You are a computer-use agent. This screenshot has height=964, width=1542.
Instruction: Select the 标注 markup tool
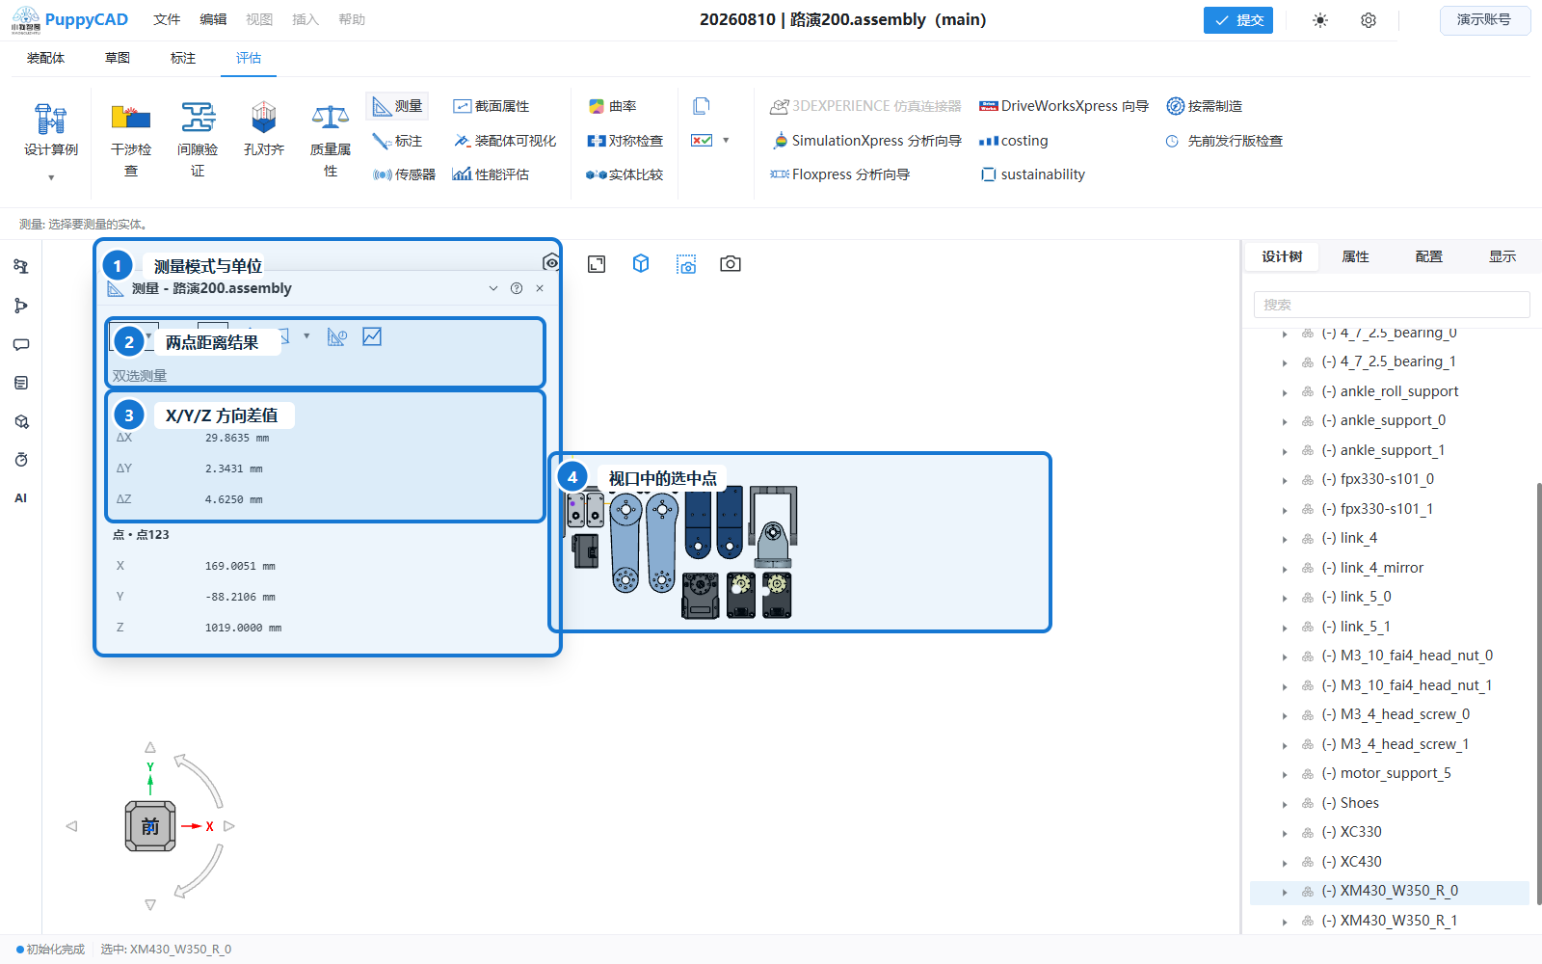(397, 141)
